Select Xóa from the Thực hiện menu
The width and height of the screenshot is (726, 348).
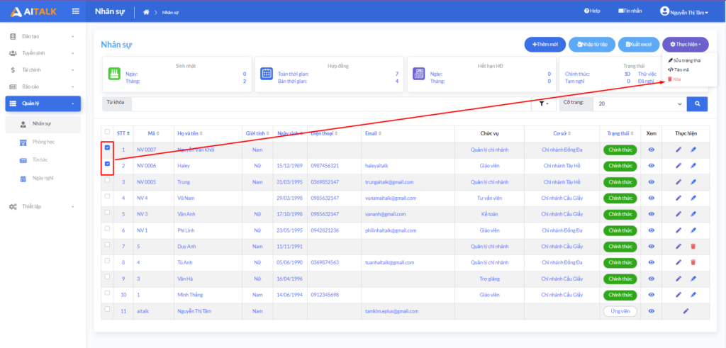(676, 79)
